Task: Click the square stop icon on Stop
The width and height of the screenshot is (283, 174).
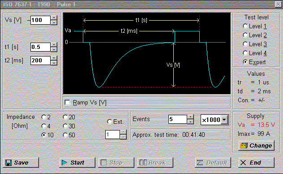Action: [103, 163]
